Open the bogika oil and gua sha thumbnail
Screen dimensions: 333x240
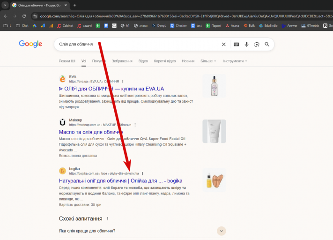click(x=214, y=180)
